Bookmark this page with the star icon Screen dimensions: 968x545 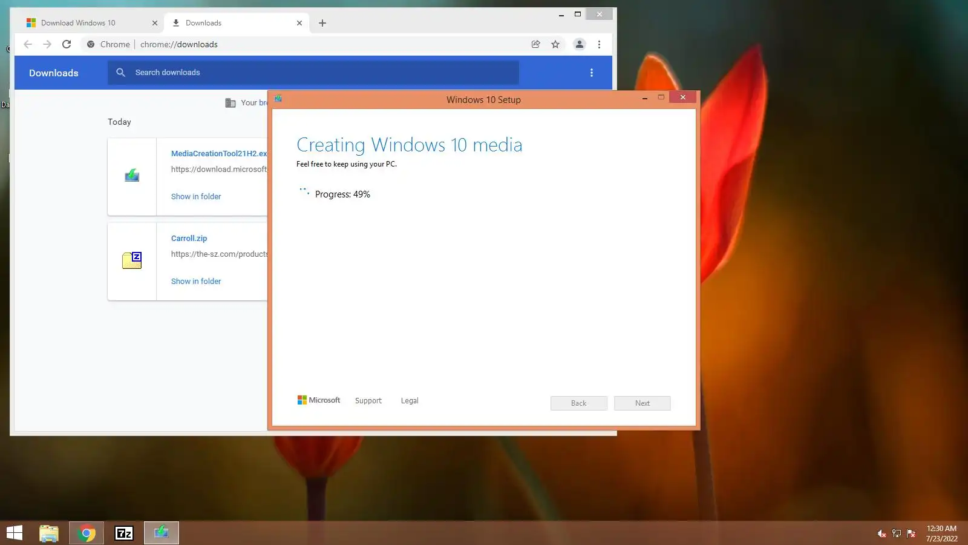point(555,44)
